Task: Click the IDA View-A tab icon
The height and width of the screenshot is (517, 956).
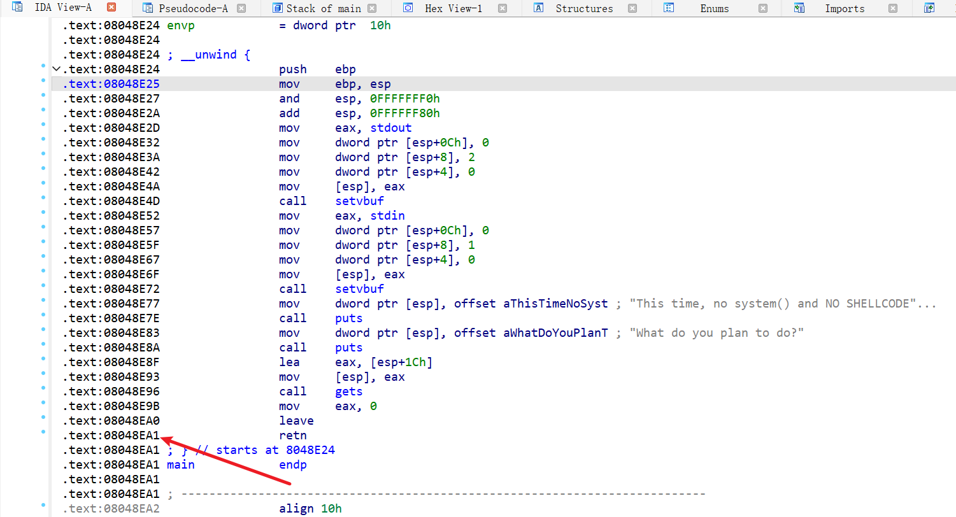Action: [x=18, y=8]
